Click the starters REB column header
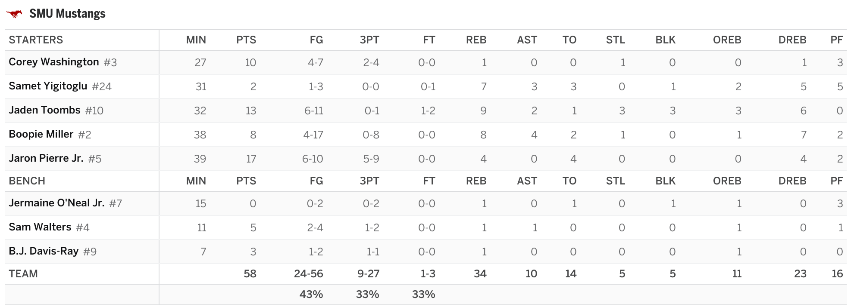Image resolution: width=851 pixels, height=307 pixels. pyautogui.click(x=476, y=40)
